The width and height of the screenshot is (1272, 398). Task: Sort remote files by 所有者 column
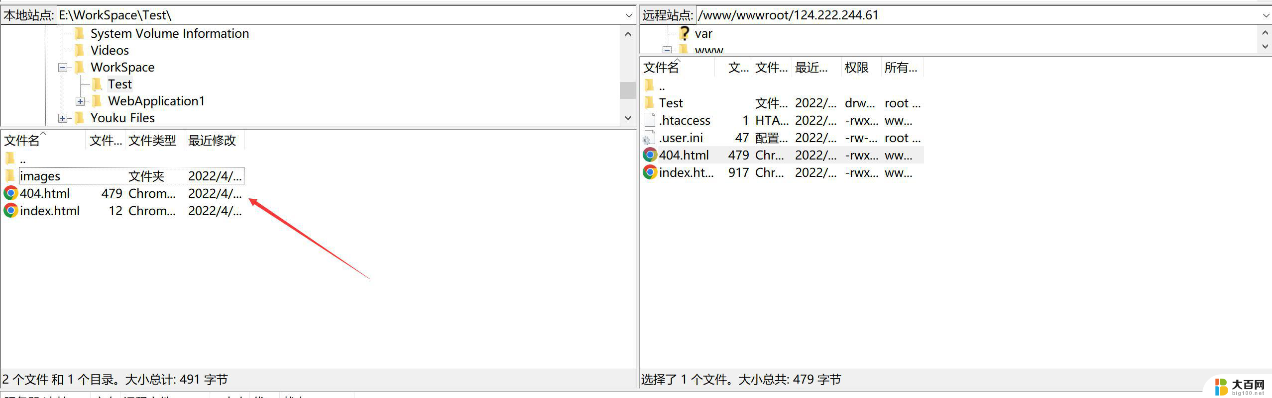click(x=902, y=68)
